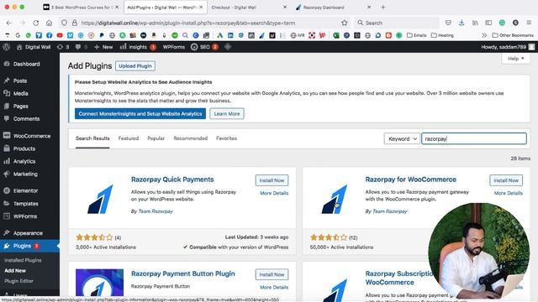The width and height of the screenshot is (538, 302).
Task: Open WPForms in the admin bar
Action: 174,47
